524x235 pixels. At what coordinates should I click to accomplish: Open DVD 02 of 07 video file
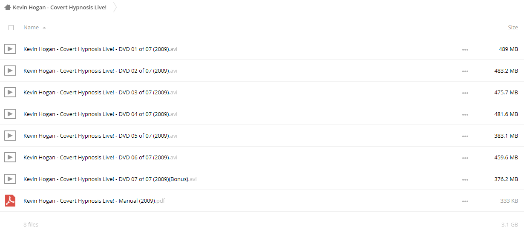point(96,71)
